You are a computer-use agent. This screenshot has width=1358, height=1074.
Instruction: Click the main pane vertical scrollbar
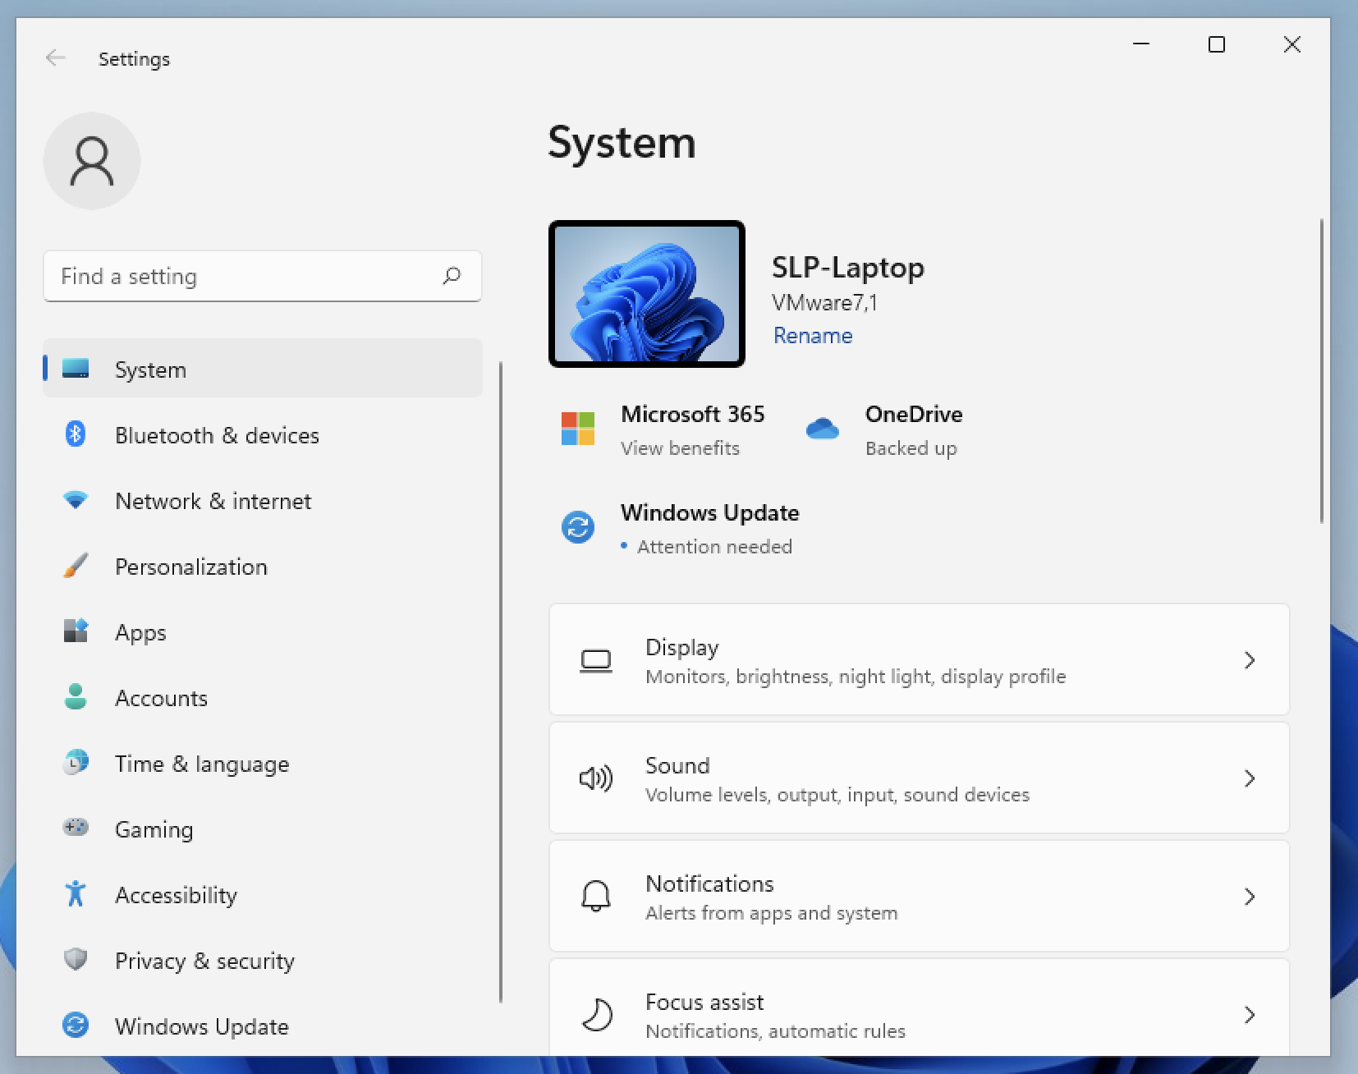point(1321,371)
